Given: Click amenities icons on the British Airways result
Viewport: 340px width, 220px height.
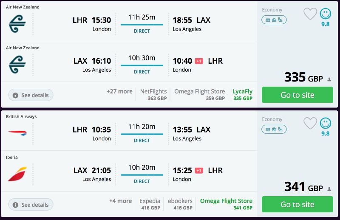Looking at the screenshot, I should point(274,129).
